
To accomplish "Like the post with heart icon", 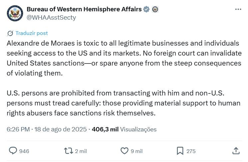I will (x=124, y=151).
